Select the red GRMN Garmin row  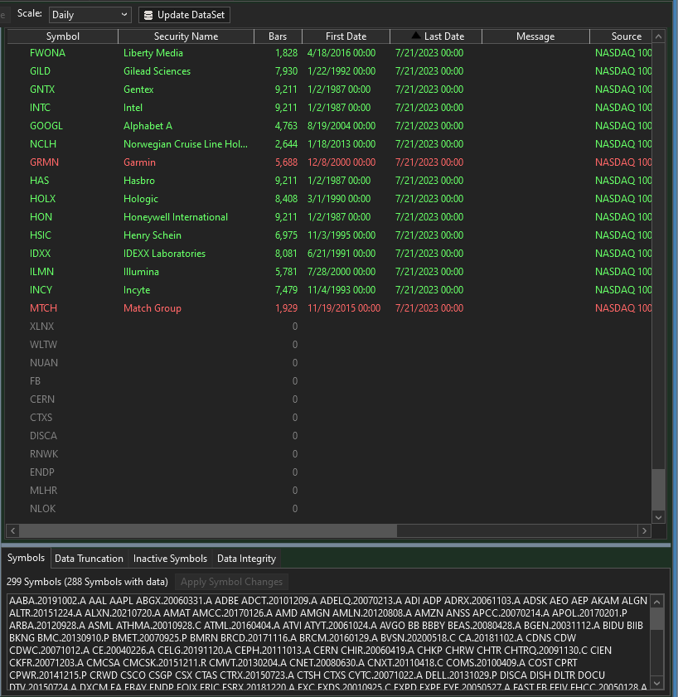[166, 162]
